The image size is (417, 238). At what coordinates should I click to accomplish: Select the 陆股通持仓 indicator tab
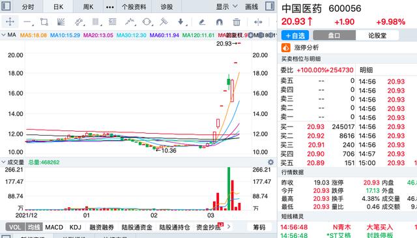(175, 227)
